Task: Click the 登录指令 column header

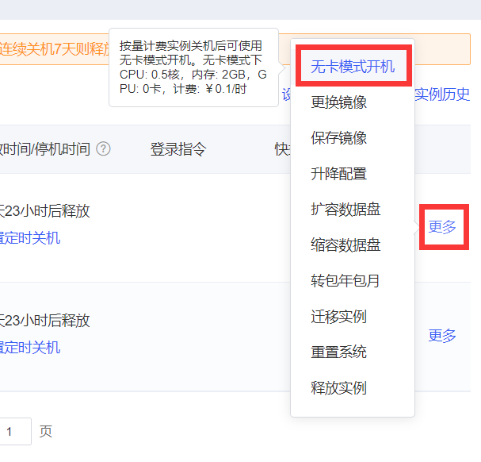Action: (x=178, y=149)
